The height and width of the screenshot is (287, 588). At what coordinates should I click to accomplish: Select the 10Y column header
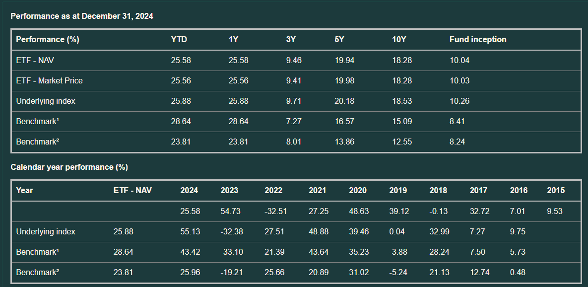399,39
